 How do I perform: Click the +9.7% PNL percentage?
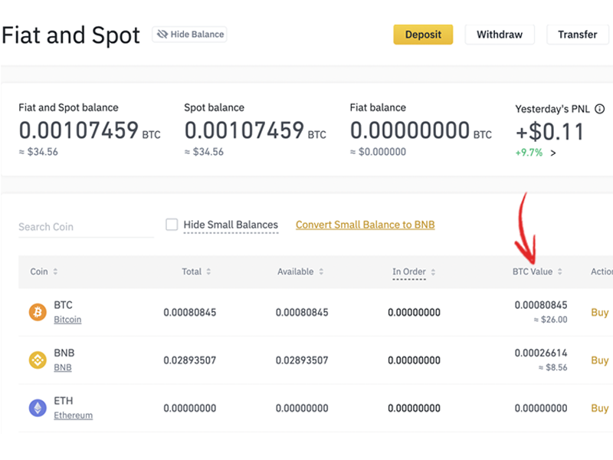(x=529, y=153)
